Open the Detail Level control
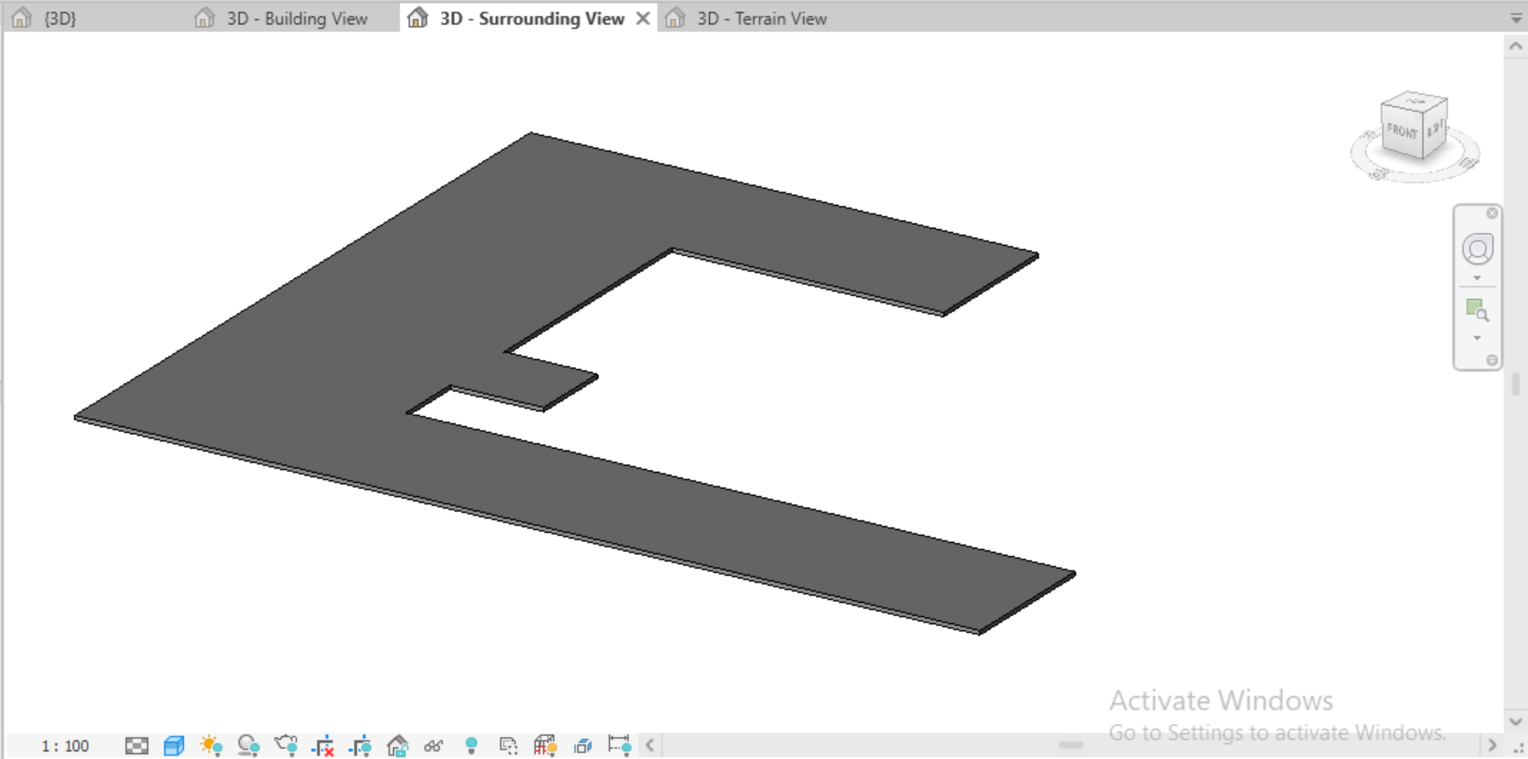Viewport: 1528px width, 759px height. click(136, 745)
